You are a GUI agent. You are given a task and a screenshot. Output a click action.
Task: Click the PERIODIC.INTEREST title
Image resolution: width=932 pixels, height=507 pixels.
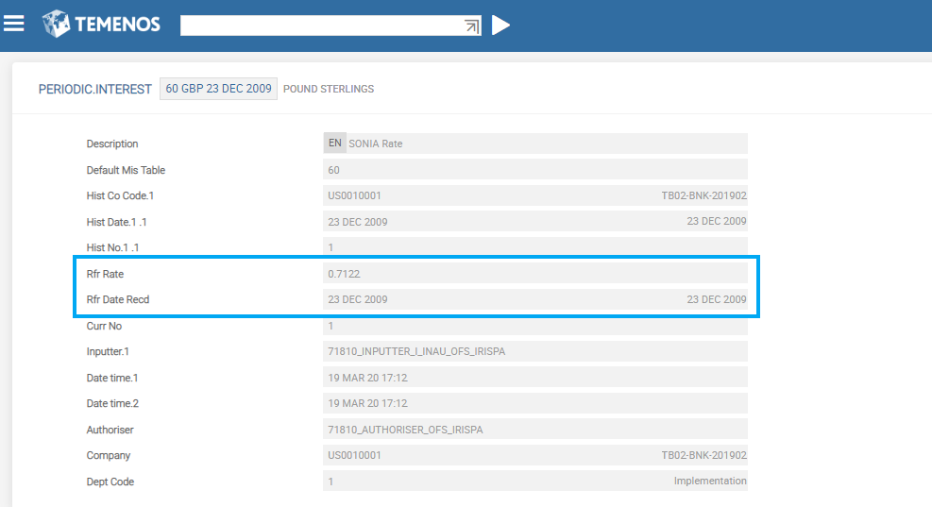pos(94,89)
